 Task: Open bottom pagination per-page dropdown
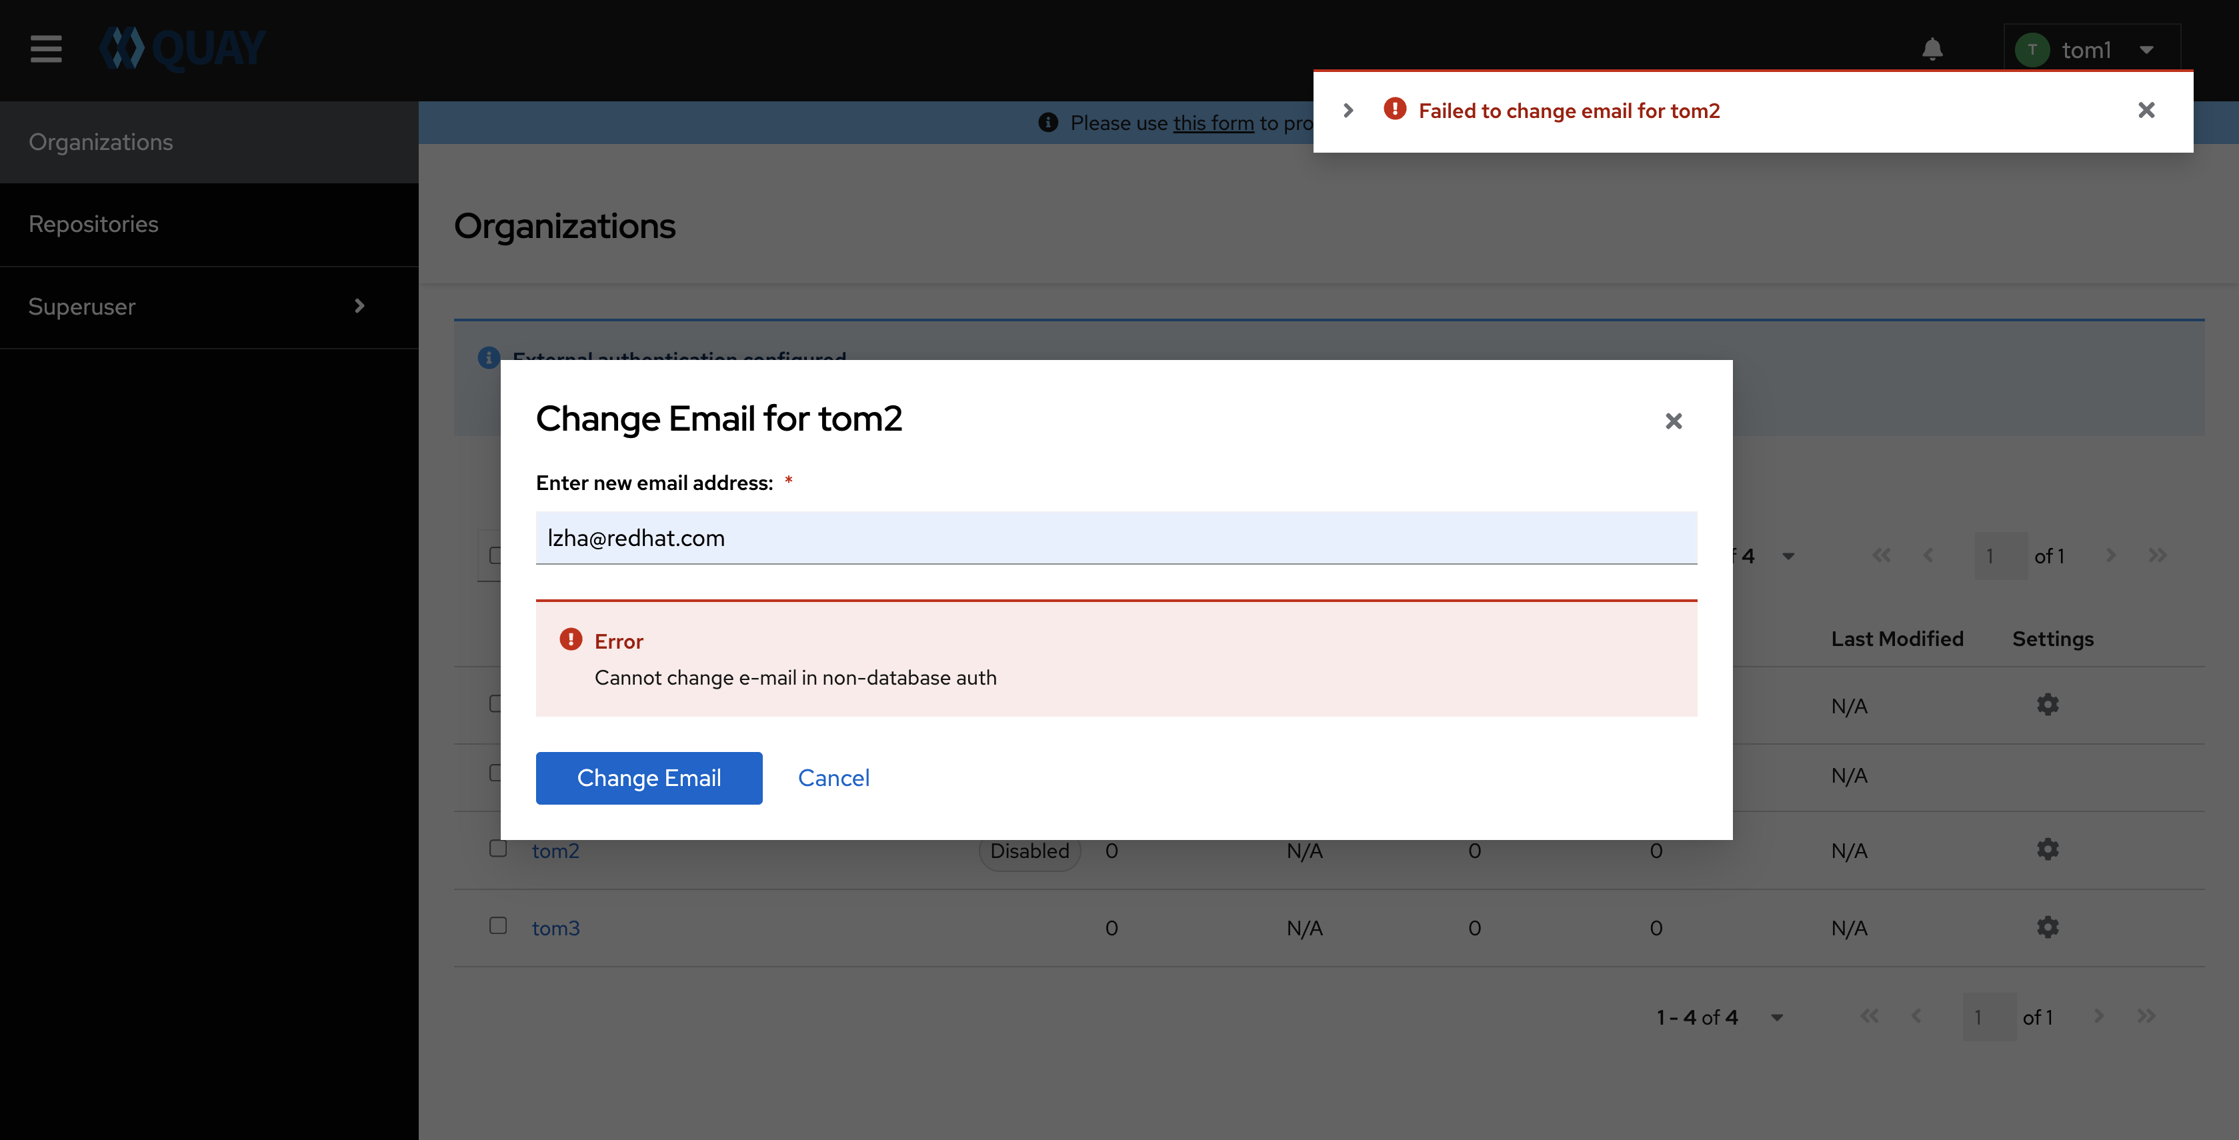(1776, 1017)
